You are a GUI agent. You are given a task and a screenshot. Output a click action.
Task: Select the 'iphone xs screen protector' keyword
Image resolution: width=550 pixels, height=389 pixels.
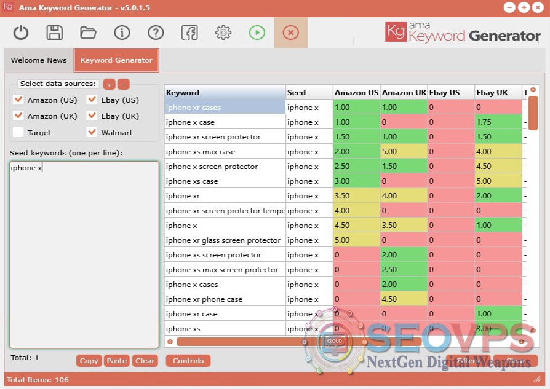click(225, 255)
